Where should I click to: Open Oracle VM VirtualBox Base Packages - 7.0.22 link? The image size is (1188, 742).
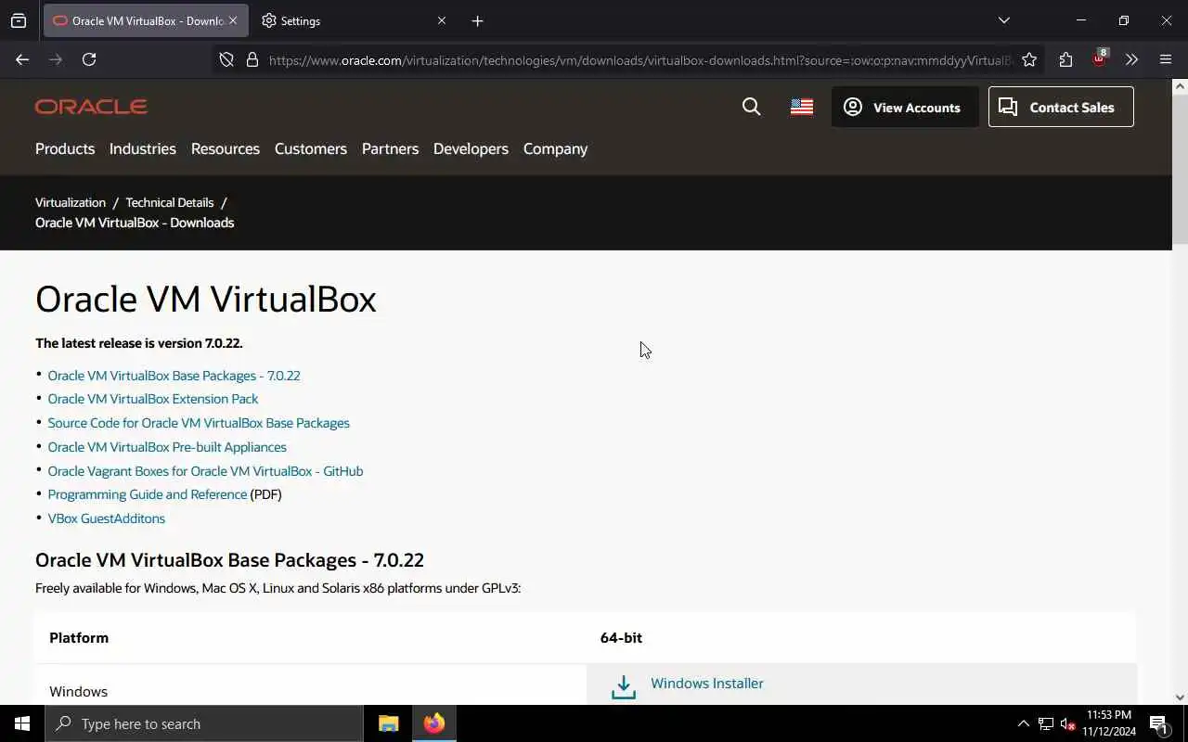pos(174,376)
